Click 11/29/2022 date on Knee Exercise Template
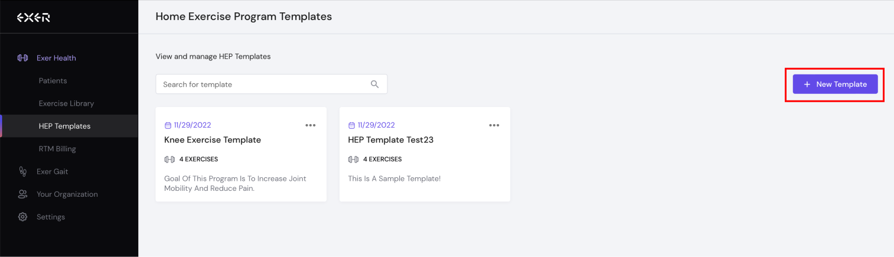Viewport: 894px width, 257px height. click(x=192, y=125)
